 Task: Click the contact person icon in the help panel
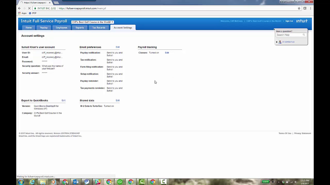click(x=280, y=42)
